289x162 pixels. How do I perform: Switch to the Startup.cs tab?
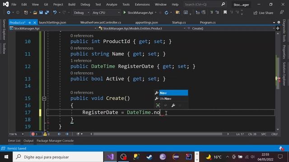179,22
